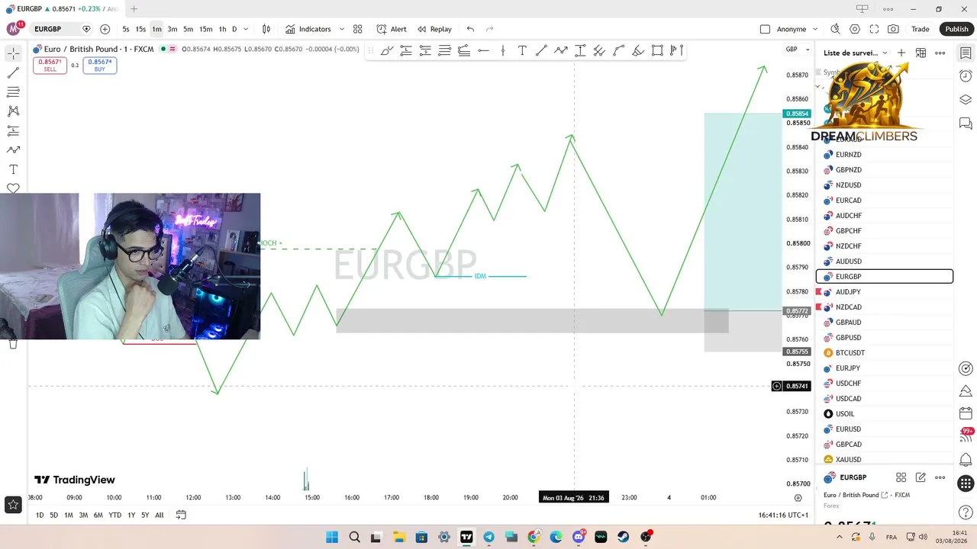Open the forecasting and measurement tools
The height and width of the screenshot is (549, 977).
[13, 131]
